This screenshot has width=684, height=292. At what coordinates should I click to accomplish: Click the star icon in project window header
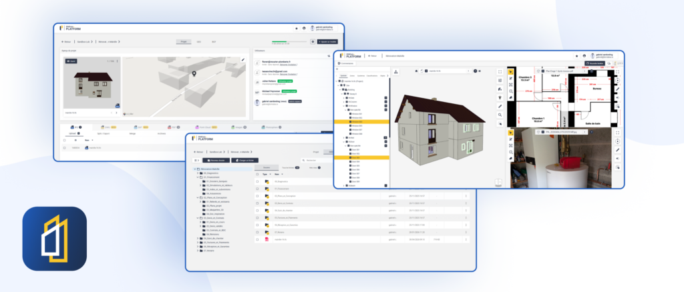tap(296, 28)
